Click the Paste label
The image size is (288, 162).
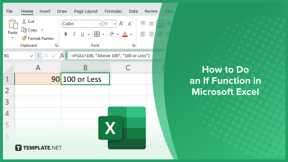12,33
